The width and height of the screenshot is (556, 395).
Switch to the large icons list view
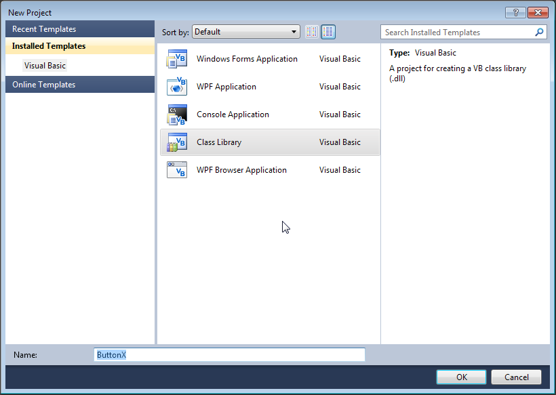click(x=328, y=32)
